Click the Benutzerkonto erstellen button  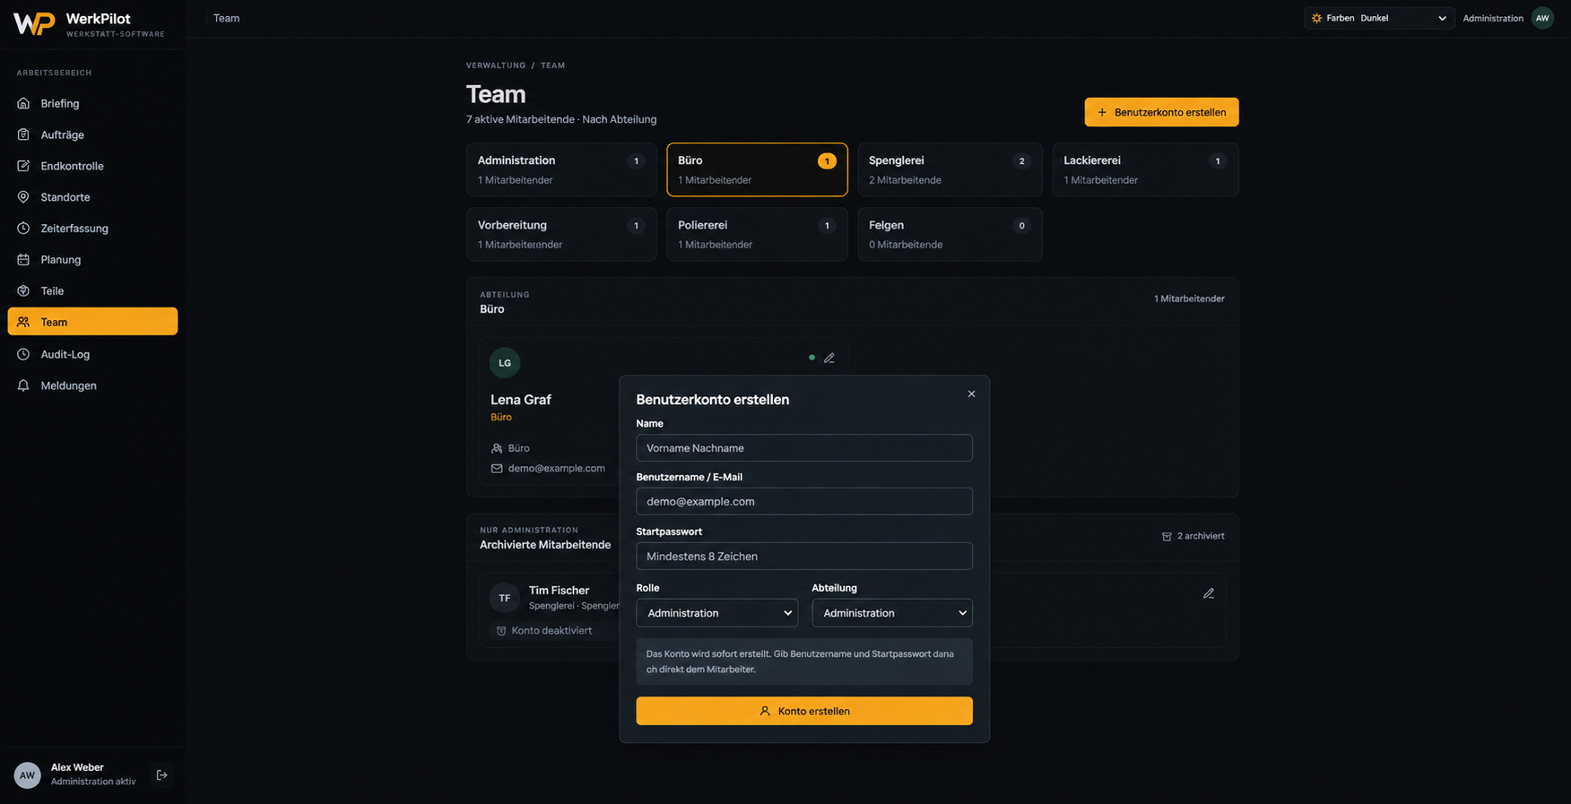click(1161, 112)
